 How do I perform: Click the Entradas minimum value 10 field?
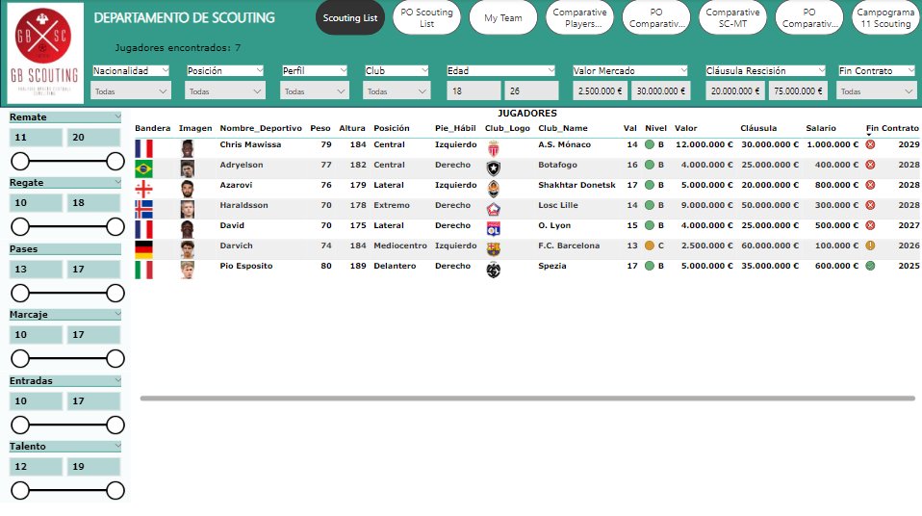36,400
